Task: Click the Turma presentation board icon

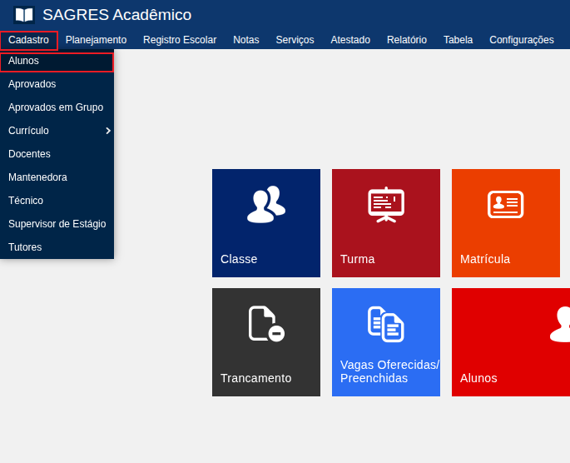Action: coord(386,205)
